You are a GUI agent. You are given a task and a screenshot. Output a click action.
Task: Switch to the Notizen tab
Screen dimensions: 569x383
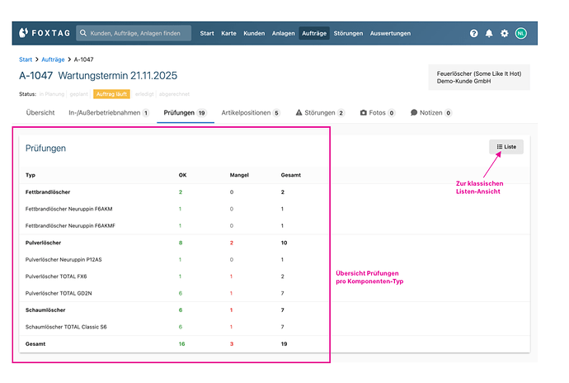coord(431,112)
